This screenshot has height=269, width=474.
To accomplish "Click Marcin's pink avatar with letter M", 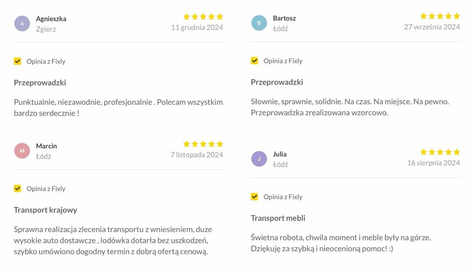I will tap(22, 150).
